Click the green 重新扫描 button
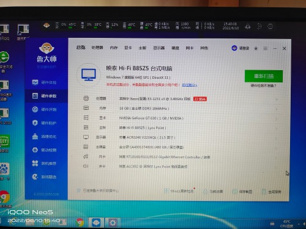 coord(264,76)
